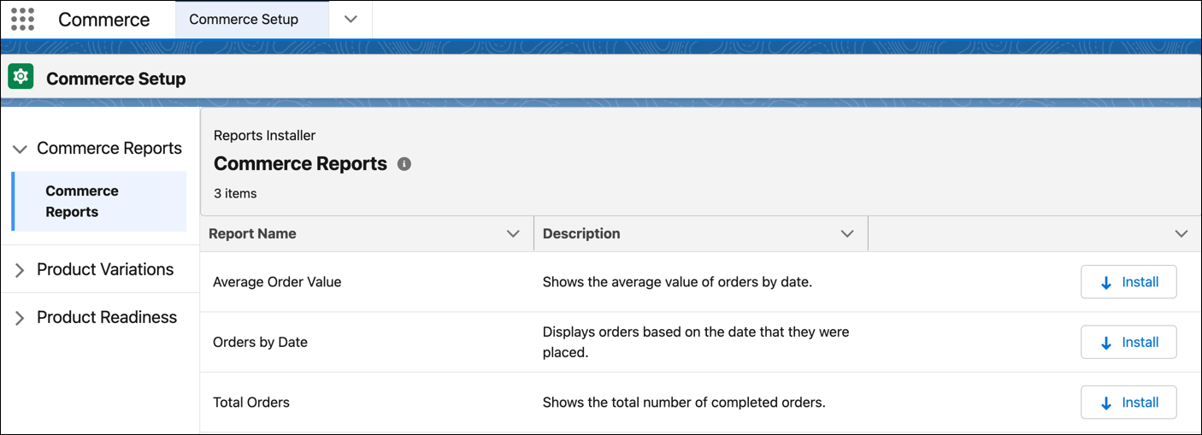Open Report Name column dropdown chevron
Viewport: 1202px width, 435px height.
513,233
